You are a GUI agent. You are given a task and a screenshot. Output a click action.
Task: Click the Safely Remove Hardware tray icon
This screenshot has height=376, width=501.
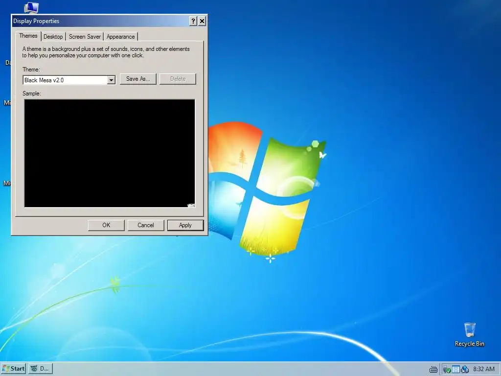pos(447,369)
